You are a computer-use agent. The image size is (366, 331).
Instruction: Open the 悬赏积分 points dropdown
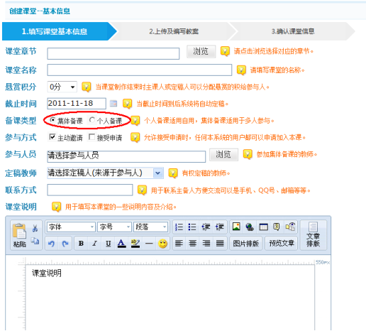(62, 87)
